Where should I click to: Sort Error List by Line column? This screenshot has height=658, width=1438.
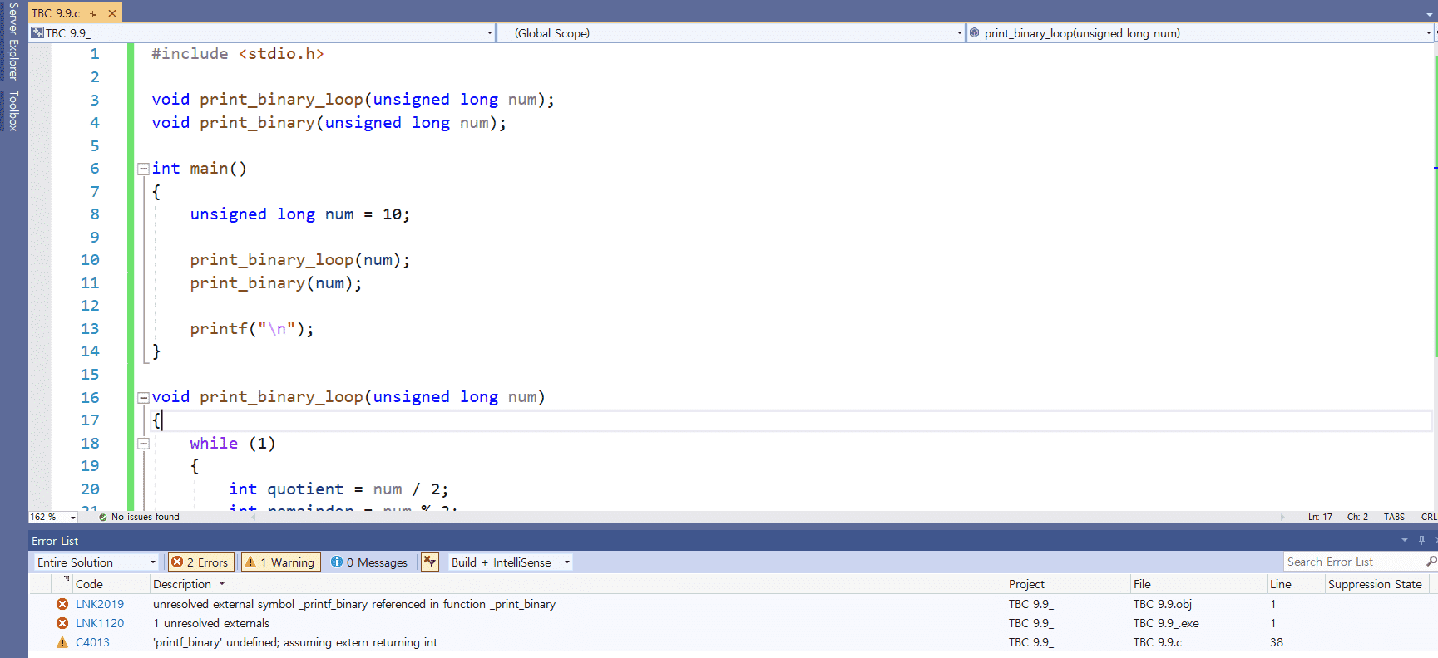coord(1281,584)
